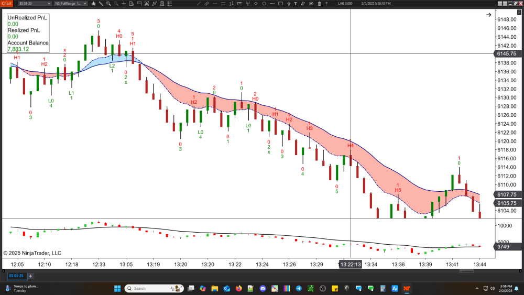Toggle drawing objects visibility eye icon
Screen dimensions: 524x295
[312, 4]
